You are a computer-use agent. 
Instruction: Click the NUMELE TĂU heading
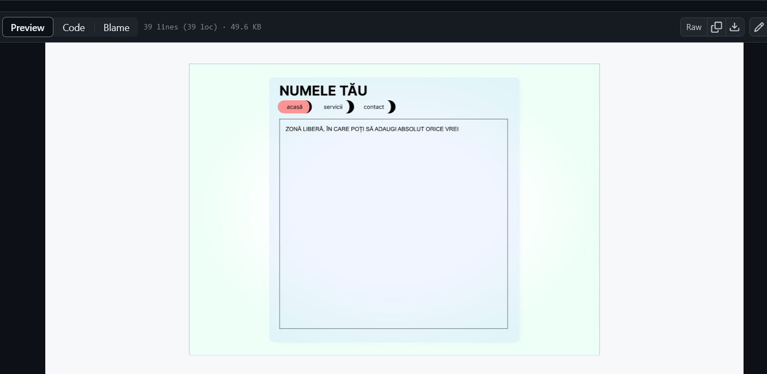coord(323,91)
